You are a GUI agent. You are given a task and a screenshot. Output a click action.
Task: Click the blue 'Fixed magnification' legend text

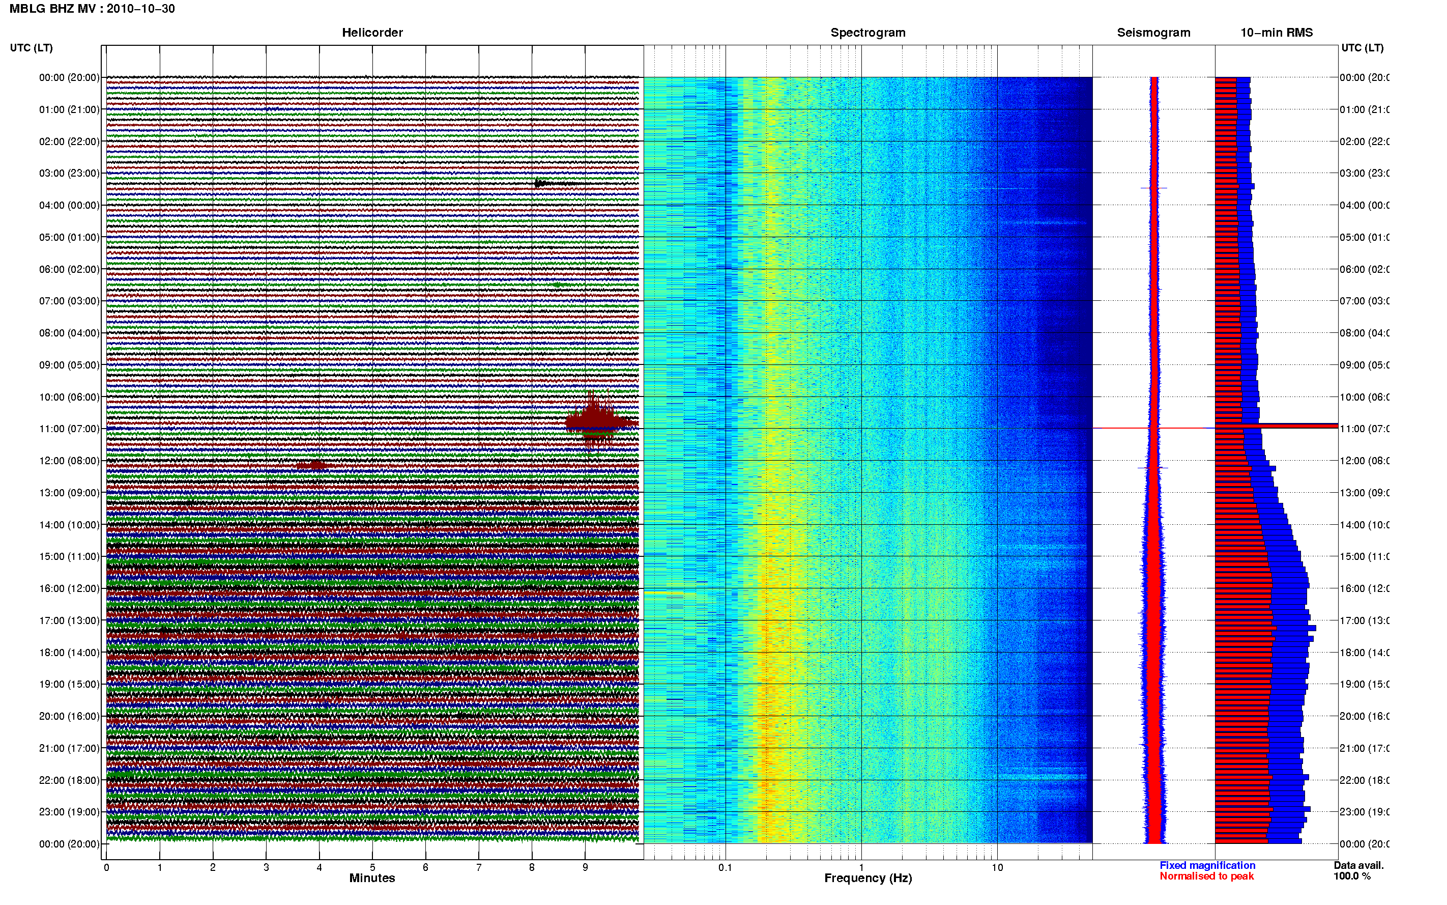click(1207, 865)
